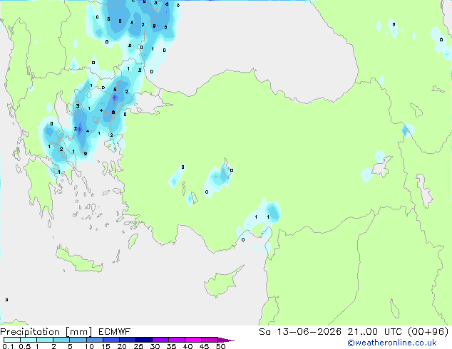This screenshot has width=452, height=349.
Task: Click the 'ECMWF' model name
Action: (115, 332)
